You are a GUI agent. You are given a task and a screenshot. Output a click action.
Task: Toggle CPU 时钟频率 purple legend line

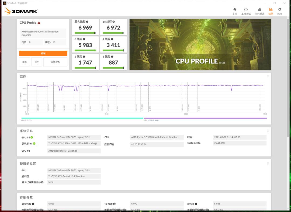point(205,118)
